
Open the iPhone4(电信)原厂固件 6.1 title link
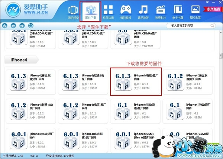coord(198,106)
